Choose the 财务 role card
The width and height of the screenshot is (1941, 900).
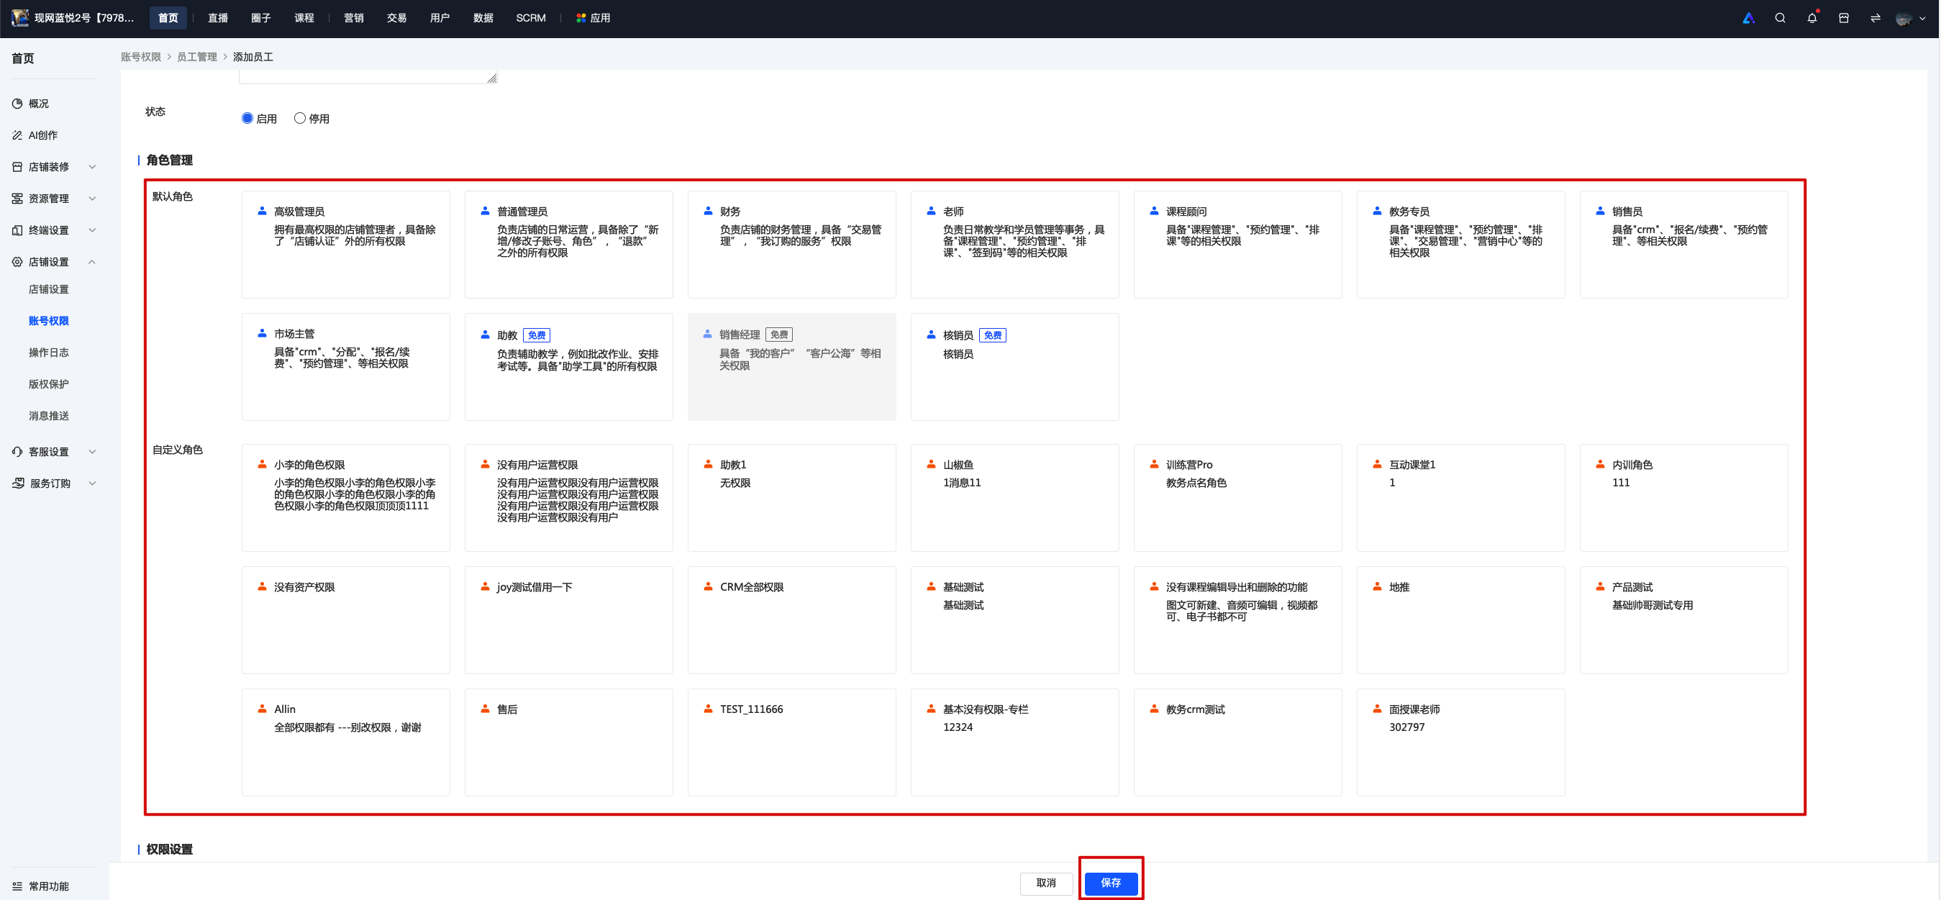792,244
